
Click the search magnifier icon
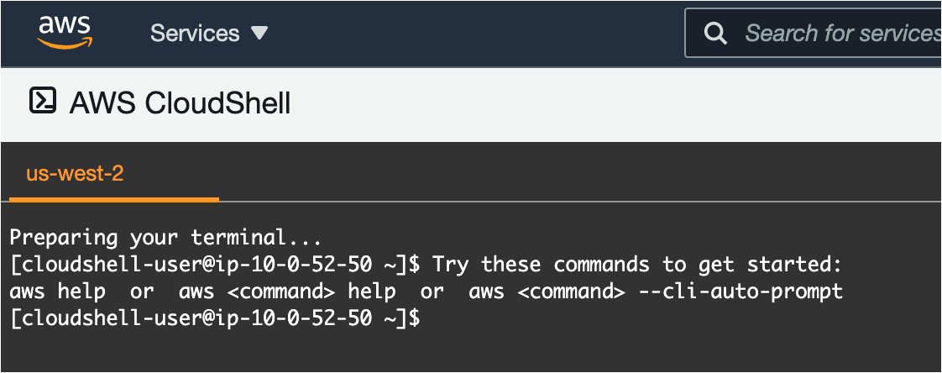coord(715,33)
